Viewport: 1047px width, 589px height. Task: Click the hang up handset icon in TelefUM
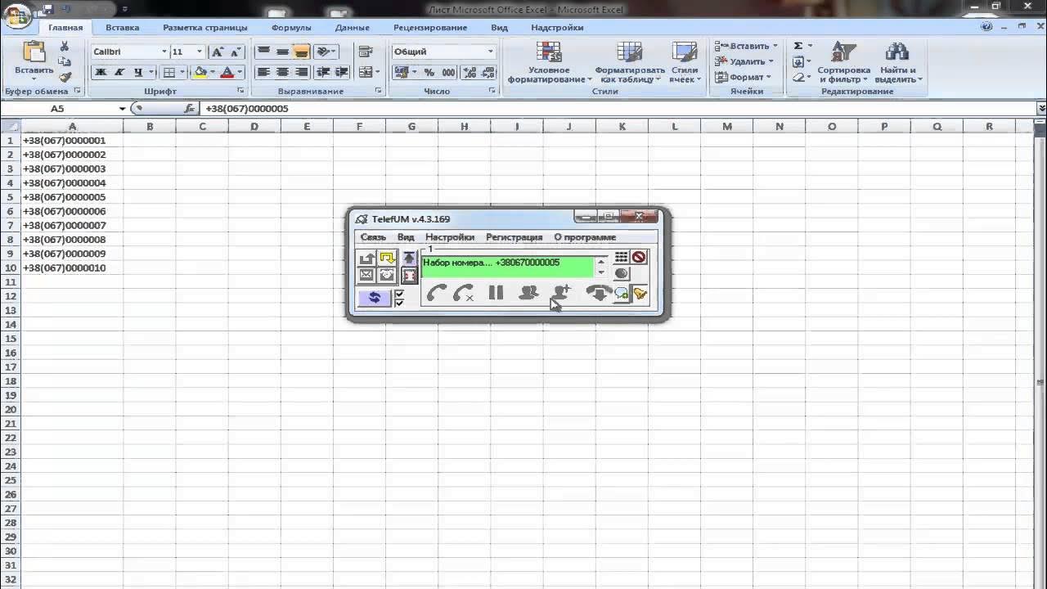(598, 293)
